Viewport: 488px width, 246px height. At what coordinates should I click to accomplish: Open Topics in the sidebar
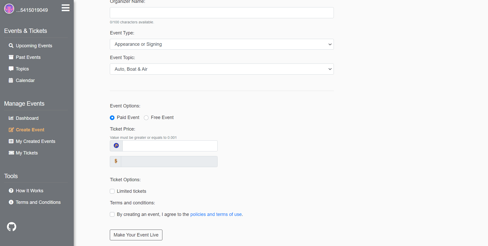(x=22, y=69)
